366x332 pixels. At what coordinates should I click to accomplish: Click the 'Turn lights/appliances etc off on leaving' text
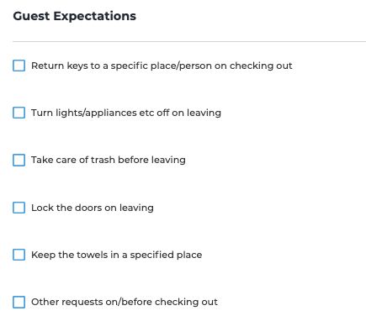(126, 113)
